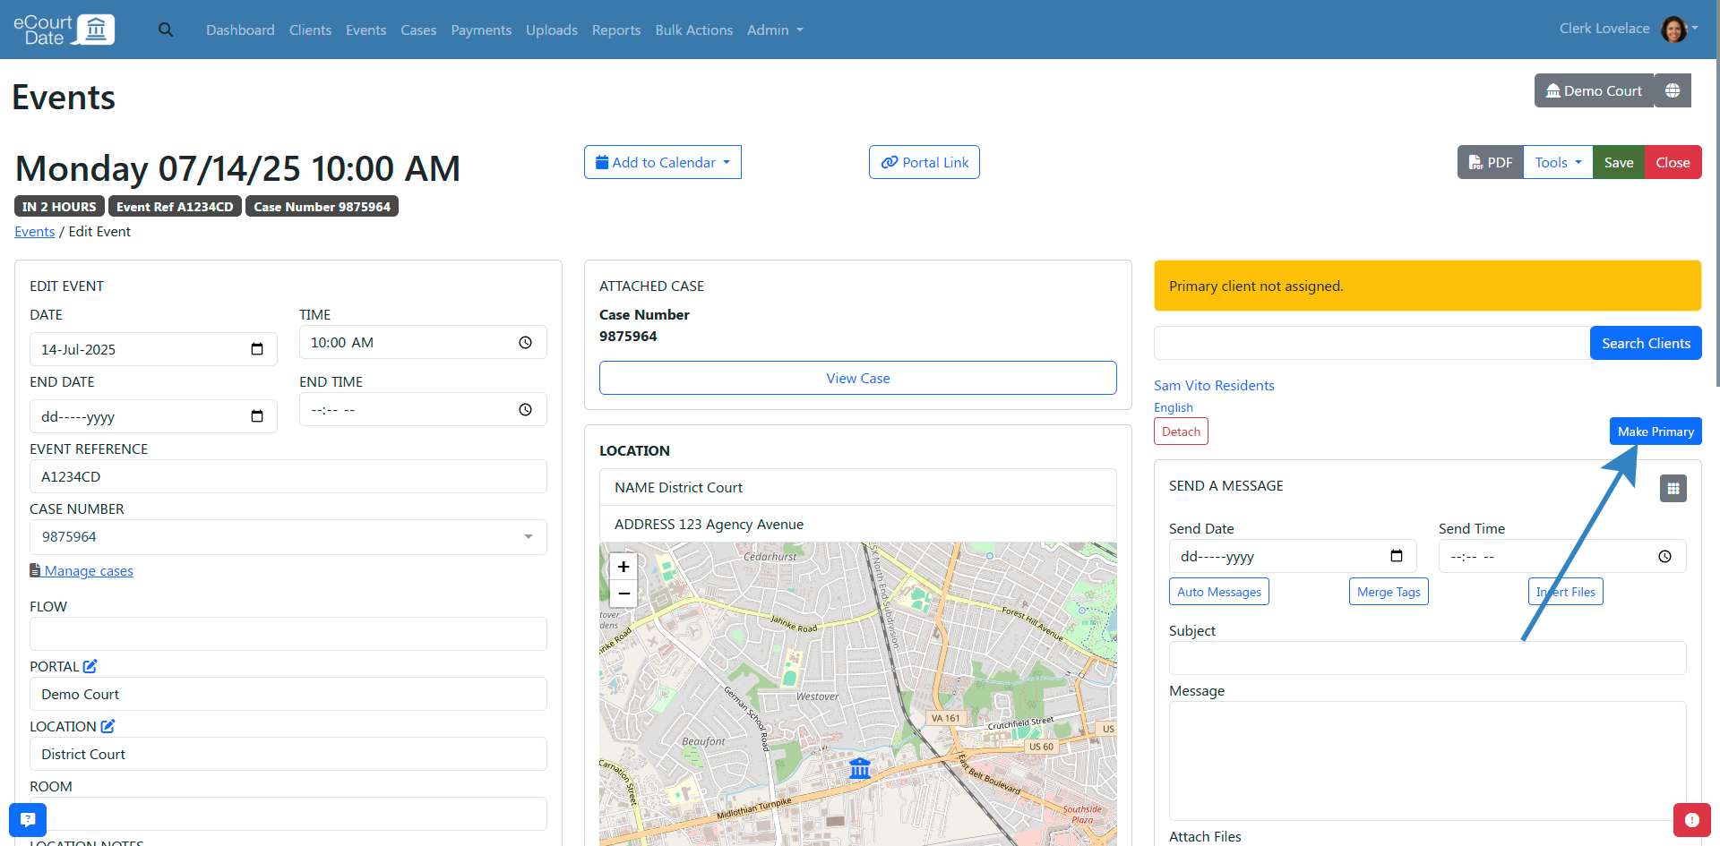Open the Tools dropdown
This screenshot has height=846, width=1720.
click(x=1558, y=162)
